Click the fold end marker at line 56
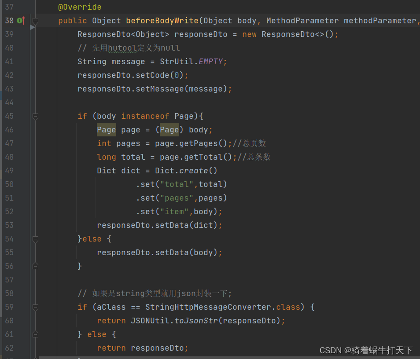Image resolution: width=420 pixels, height=359 pixels. click(36, 266)
